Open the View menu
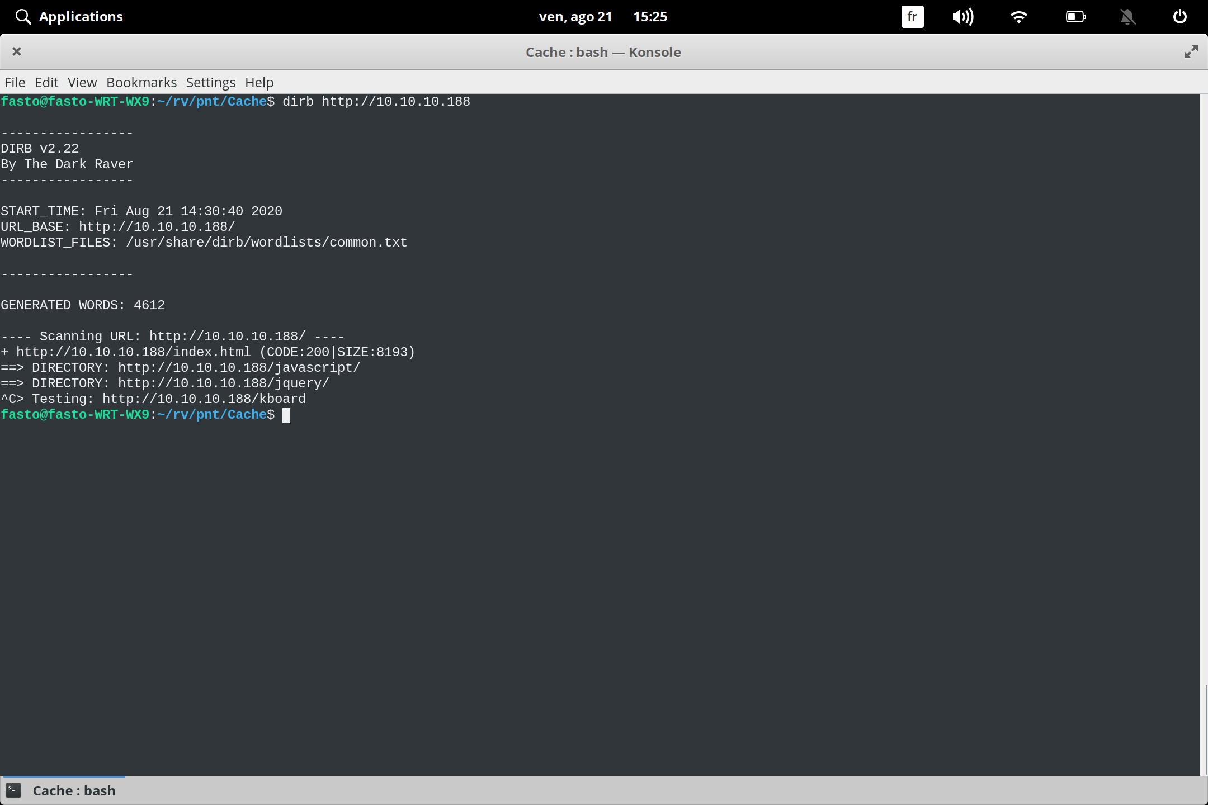This screenshot has height=805, width=1208. point(82,82)
